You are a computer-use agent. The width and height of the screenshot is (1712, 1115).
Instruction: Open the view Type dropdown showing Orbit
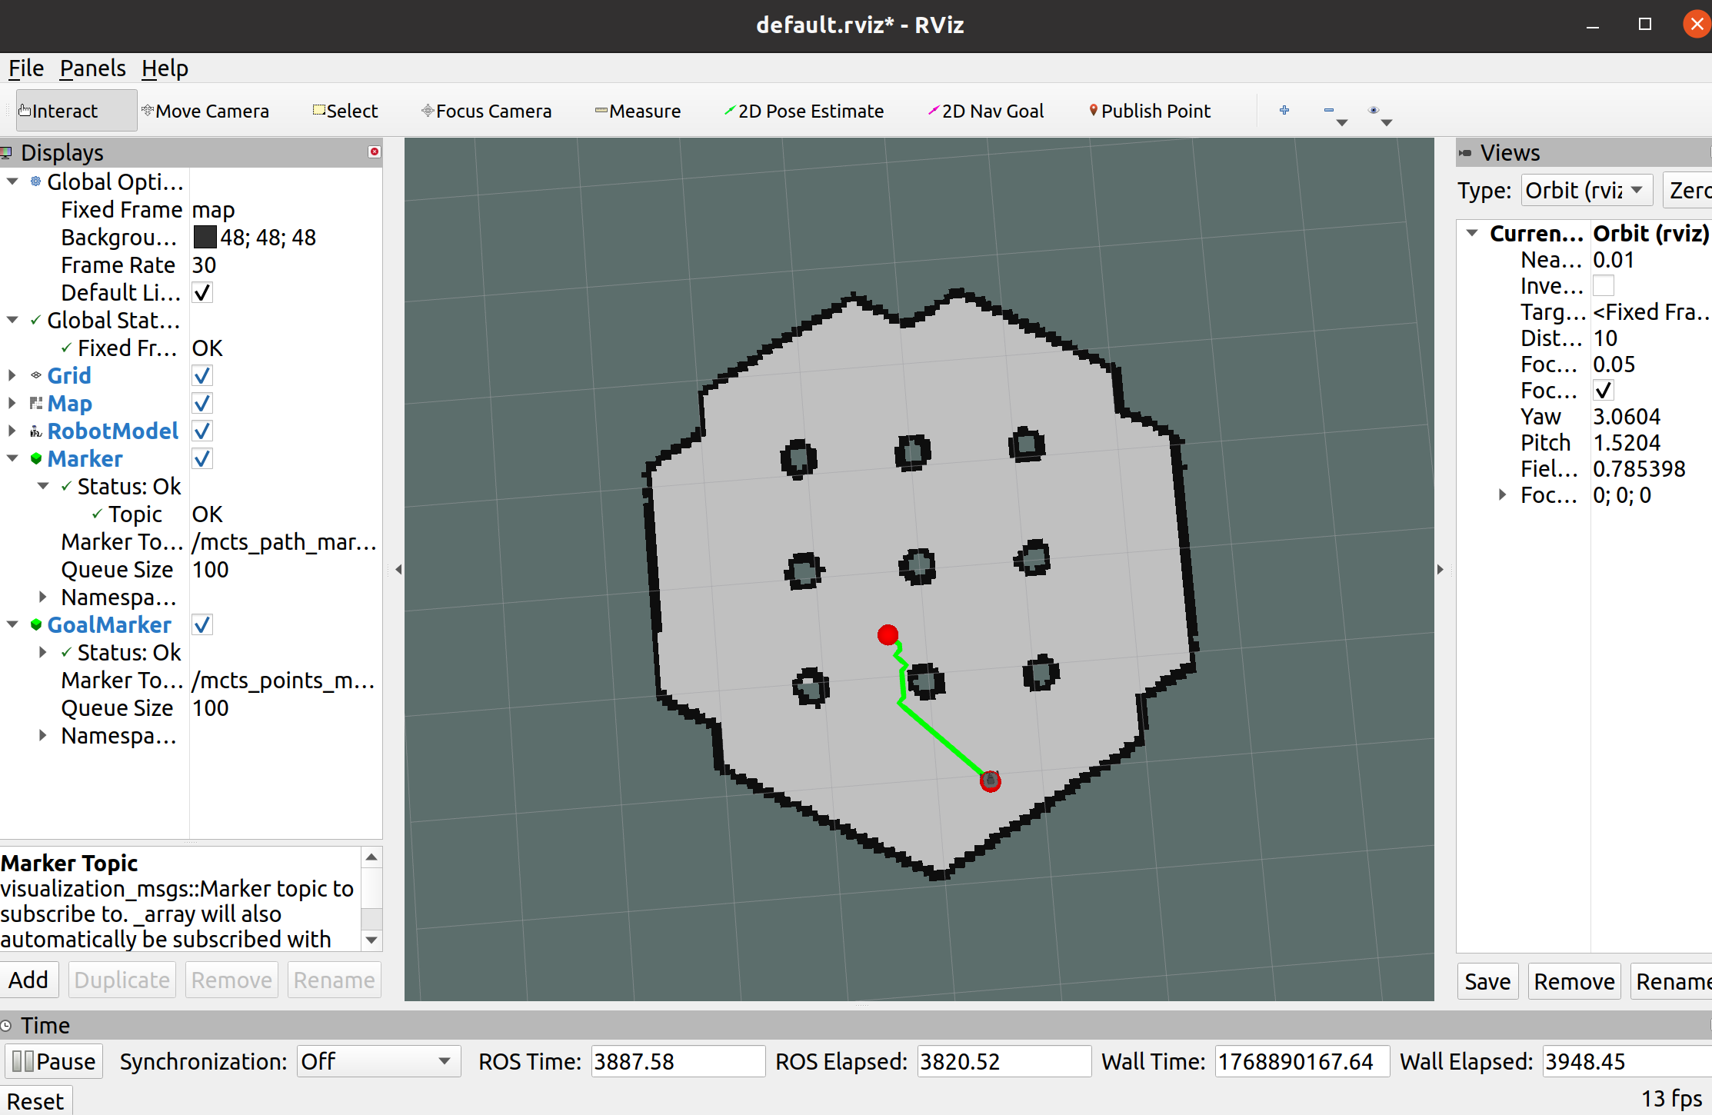click(1586, 190)
